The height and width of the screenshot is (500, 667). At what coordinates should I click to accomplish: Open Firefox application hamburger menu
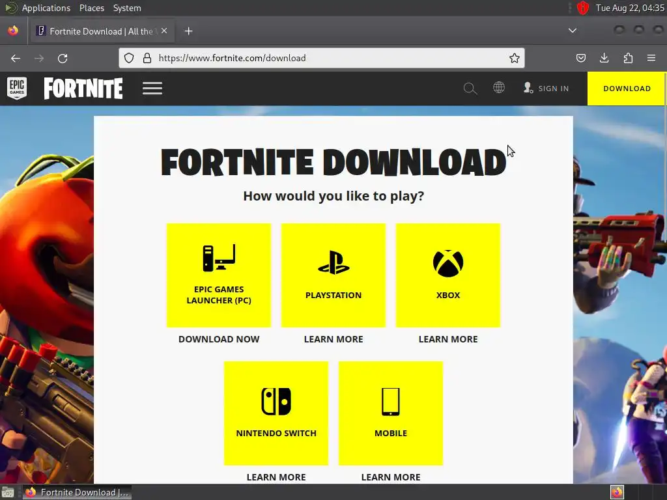(x=651, y=58)
